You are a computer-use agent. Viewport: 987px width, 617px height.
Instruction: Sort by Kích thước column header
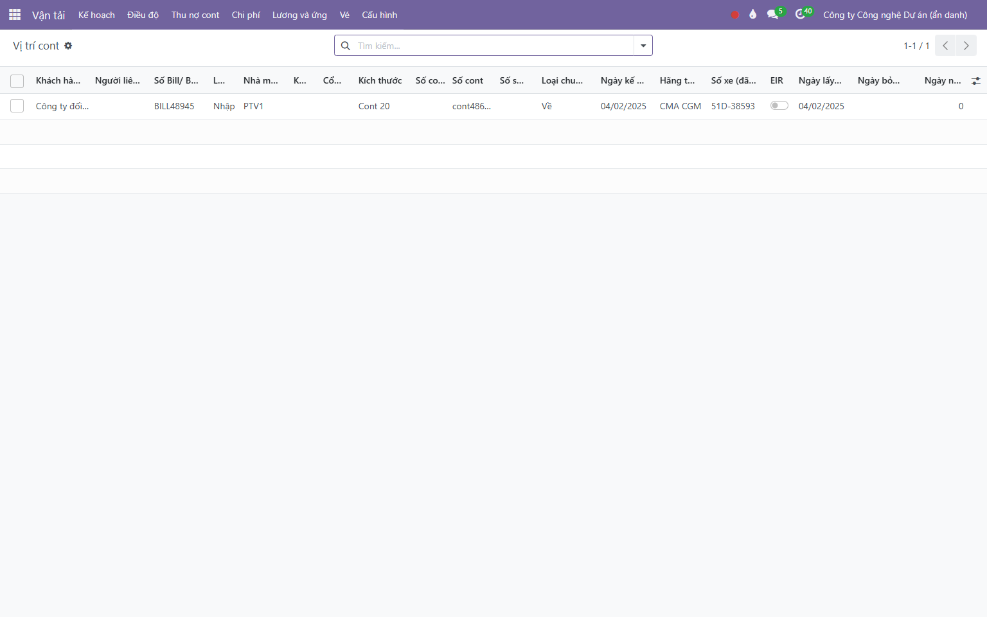point(380,80)
